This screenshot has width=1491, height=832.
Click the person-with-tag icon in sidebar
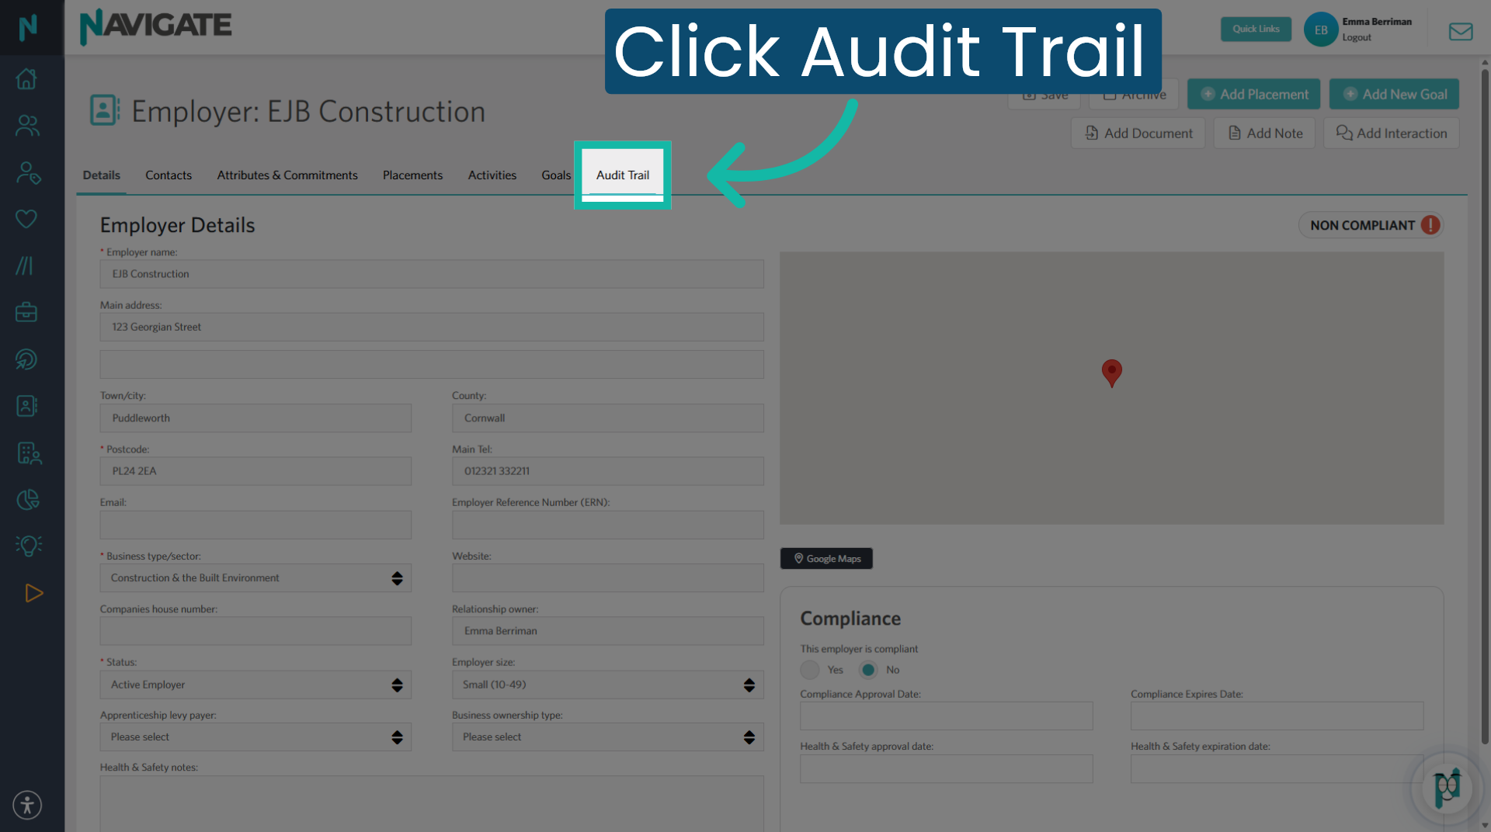28,172
